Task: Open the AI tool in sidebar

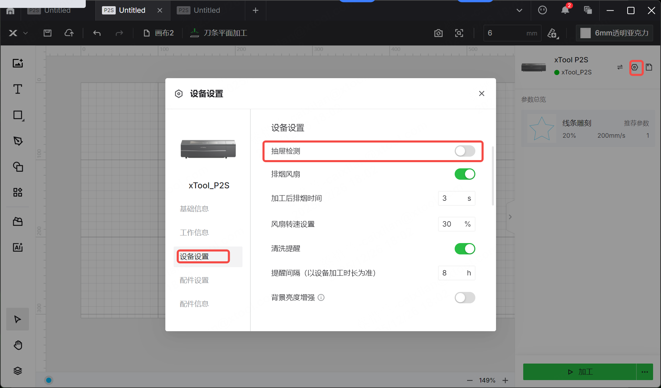Action: (x=18, y=247)
